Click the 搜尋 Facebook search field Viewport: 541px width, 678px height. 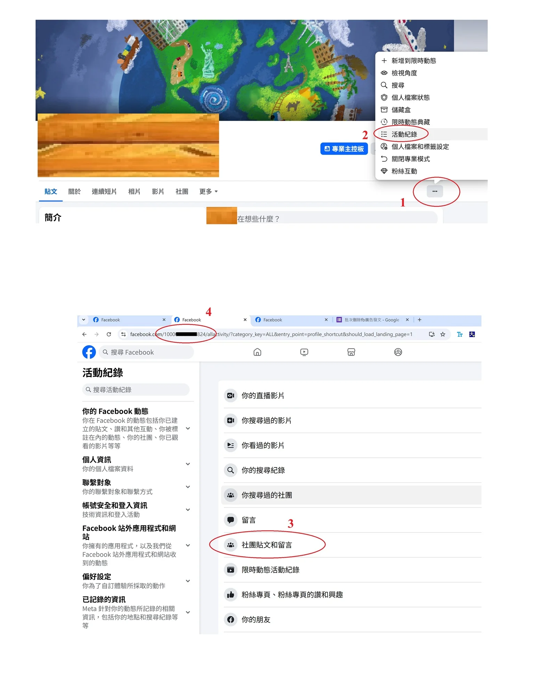(146, 352)
